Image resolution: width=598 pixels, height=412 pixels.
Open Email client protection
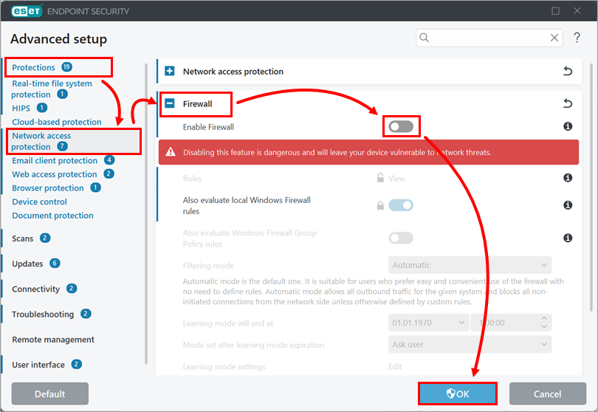(55, 161)
